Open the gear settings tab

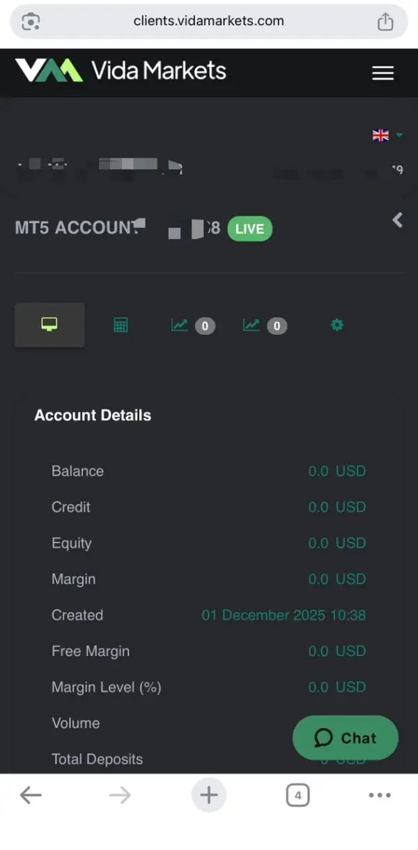click(x=336, y=325)
